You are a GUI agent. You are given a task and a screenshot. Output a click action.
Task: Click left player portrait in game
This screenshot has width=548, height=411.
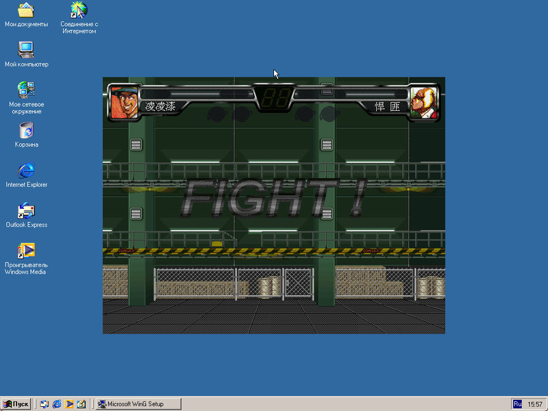coord(124,103)
